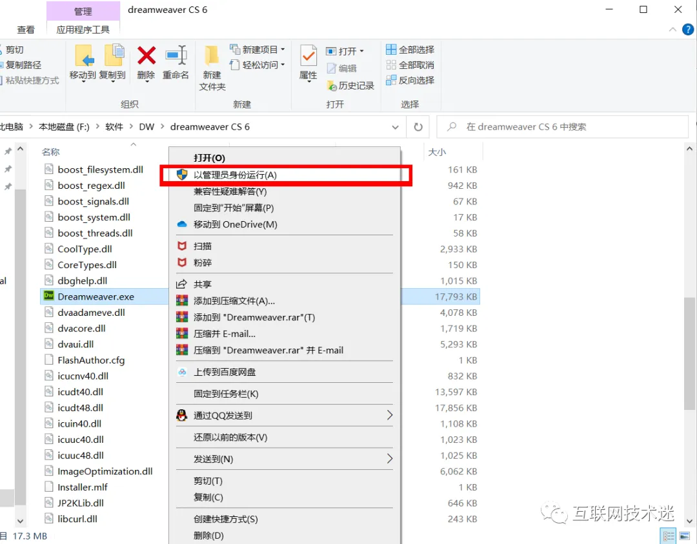Click 本地磁盘 (F:) in the breadcrumb
Viewport: 697px width, 544px height.
tap(64, 127)
